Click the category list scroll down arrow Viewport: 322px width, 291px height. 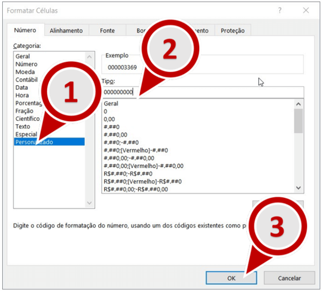coord(90,203)
